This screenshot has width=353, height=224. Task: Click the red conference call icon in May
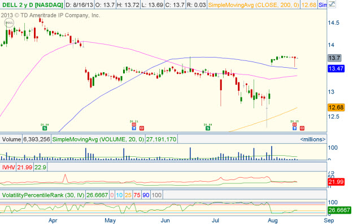142,128
